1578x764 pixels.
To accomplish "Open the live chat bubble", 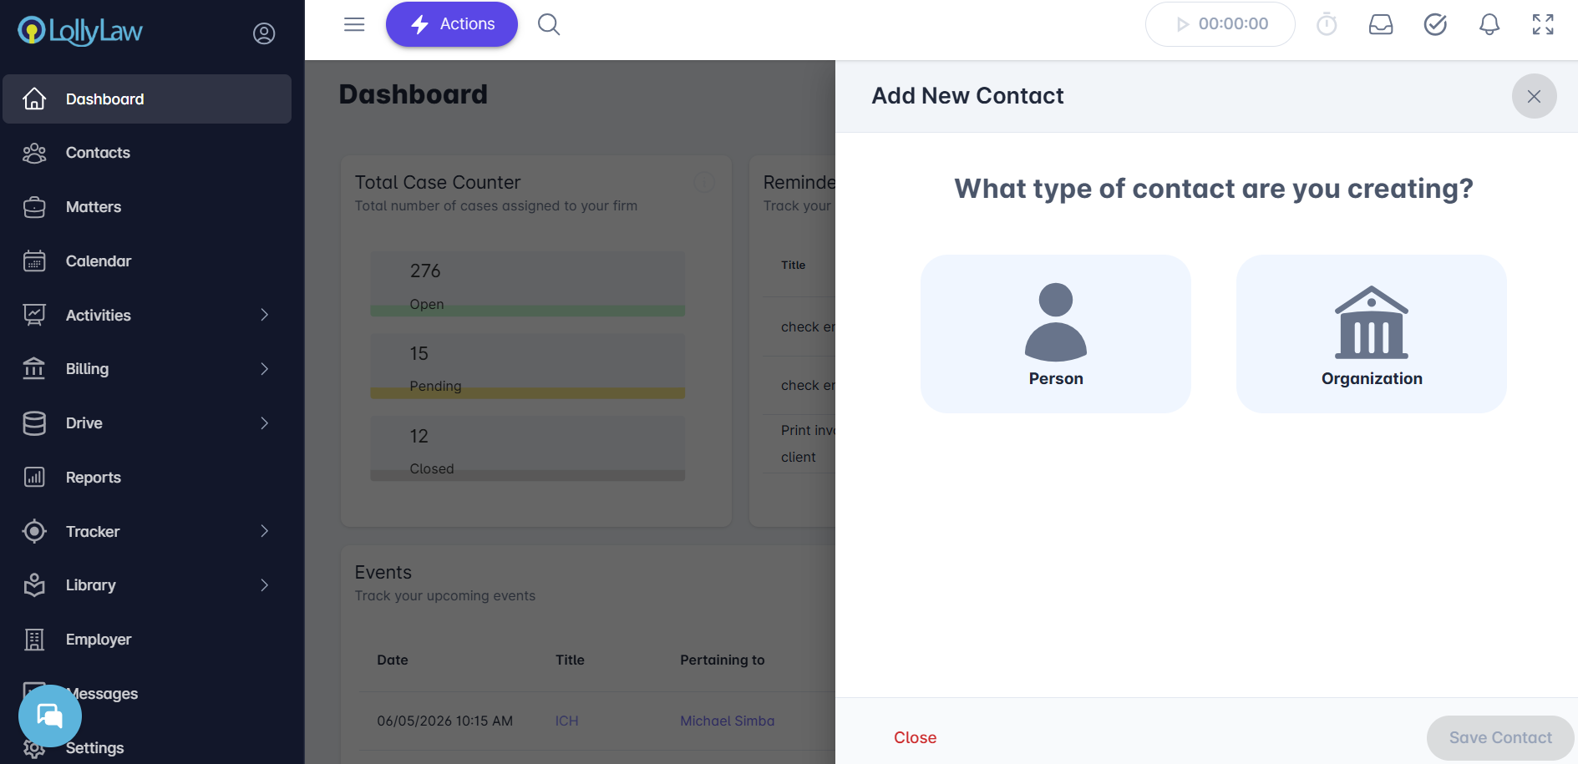I will pyautogui.click(x=50, y=716).
